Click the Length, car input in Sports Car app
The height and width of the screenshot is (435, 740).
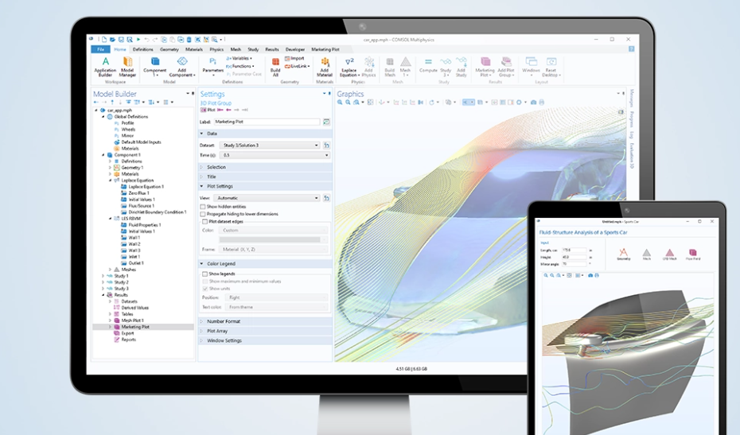point(574,250)
